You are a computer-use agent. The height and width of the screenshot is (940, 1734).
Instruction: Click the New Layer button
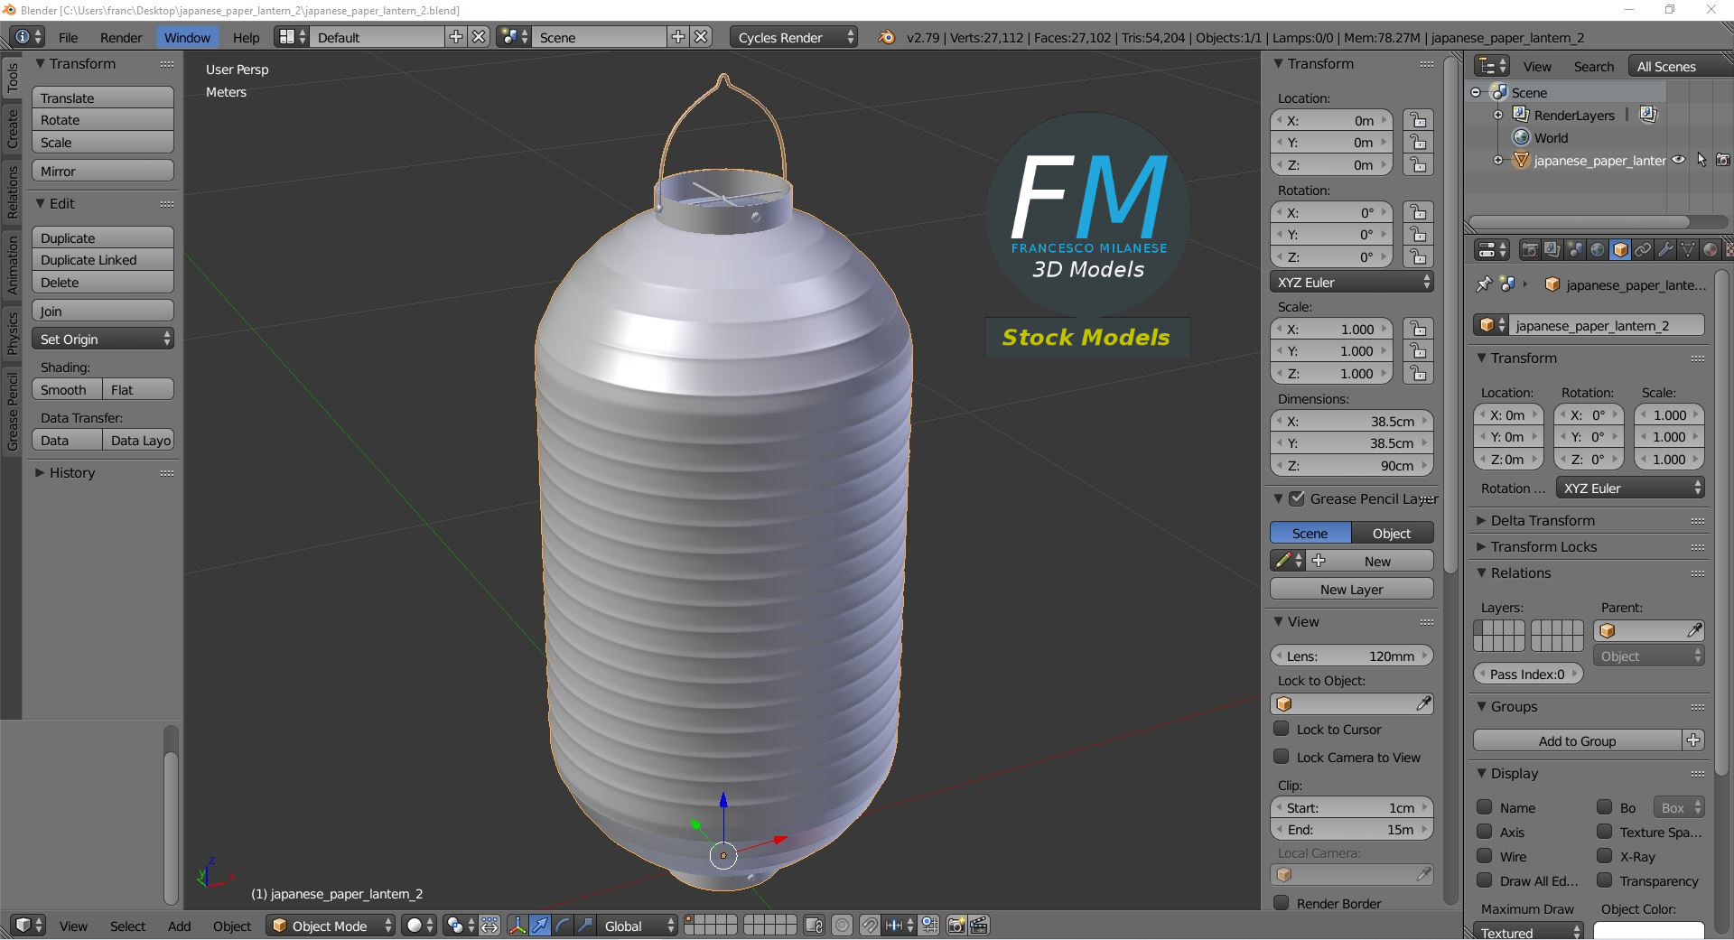tap(1352, 589)
